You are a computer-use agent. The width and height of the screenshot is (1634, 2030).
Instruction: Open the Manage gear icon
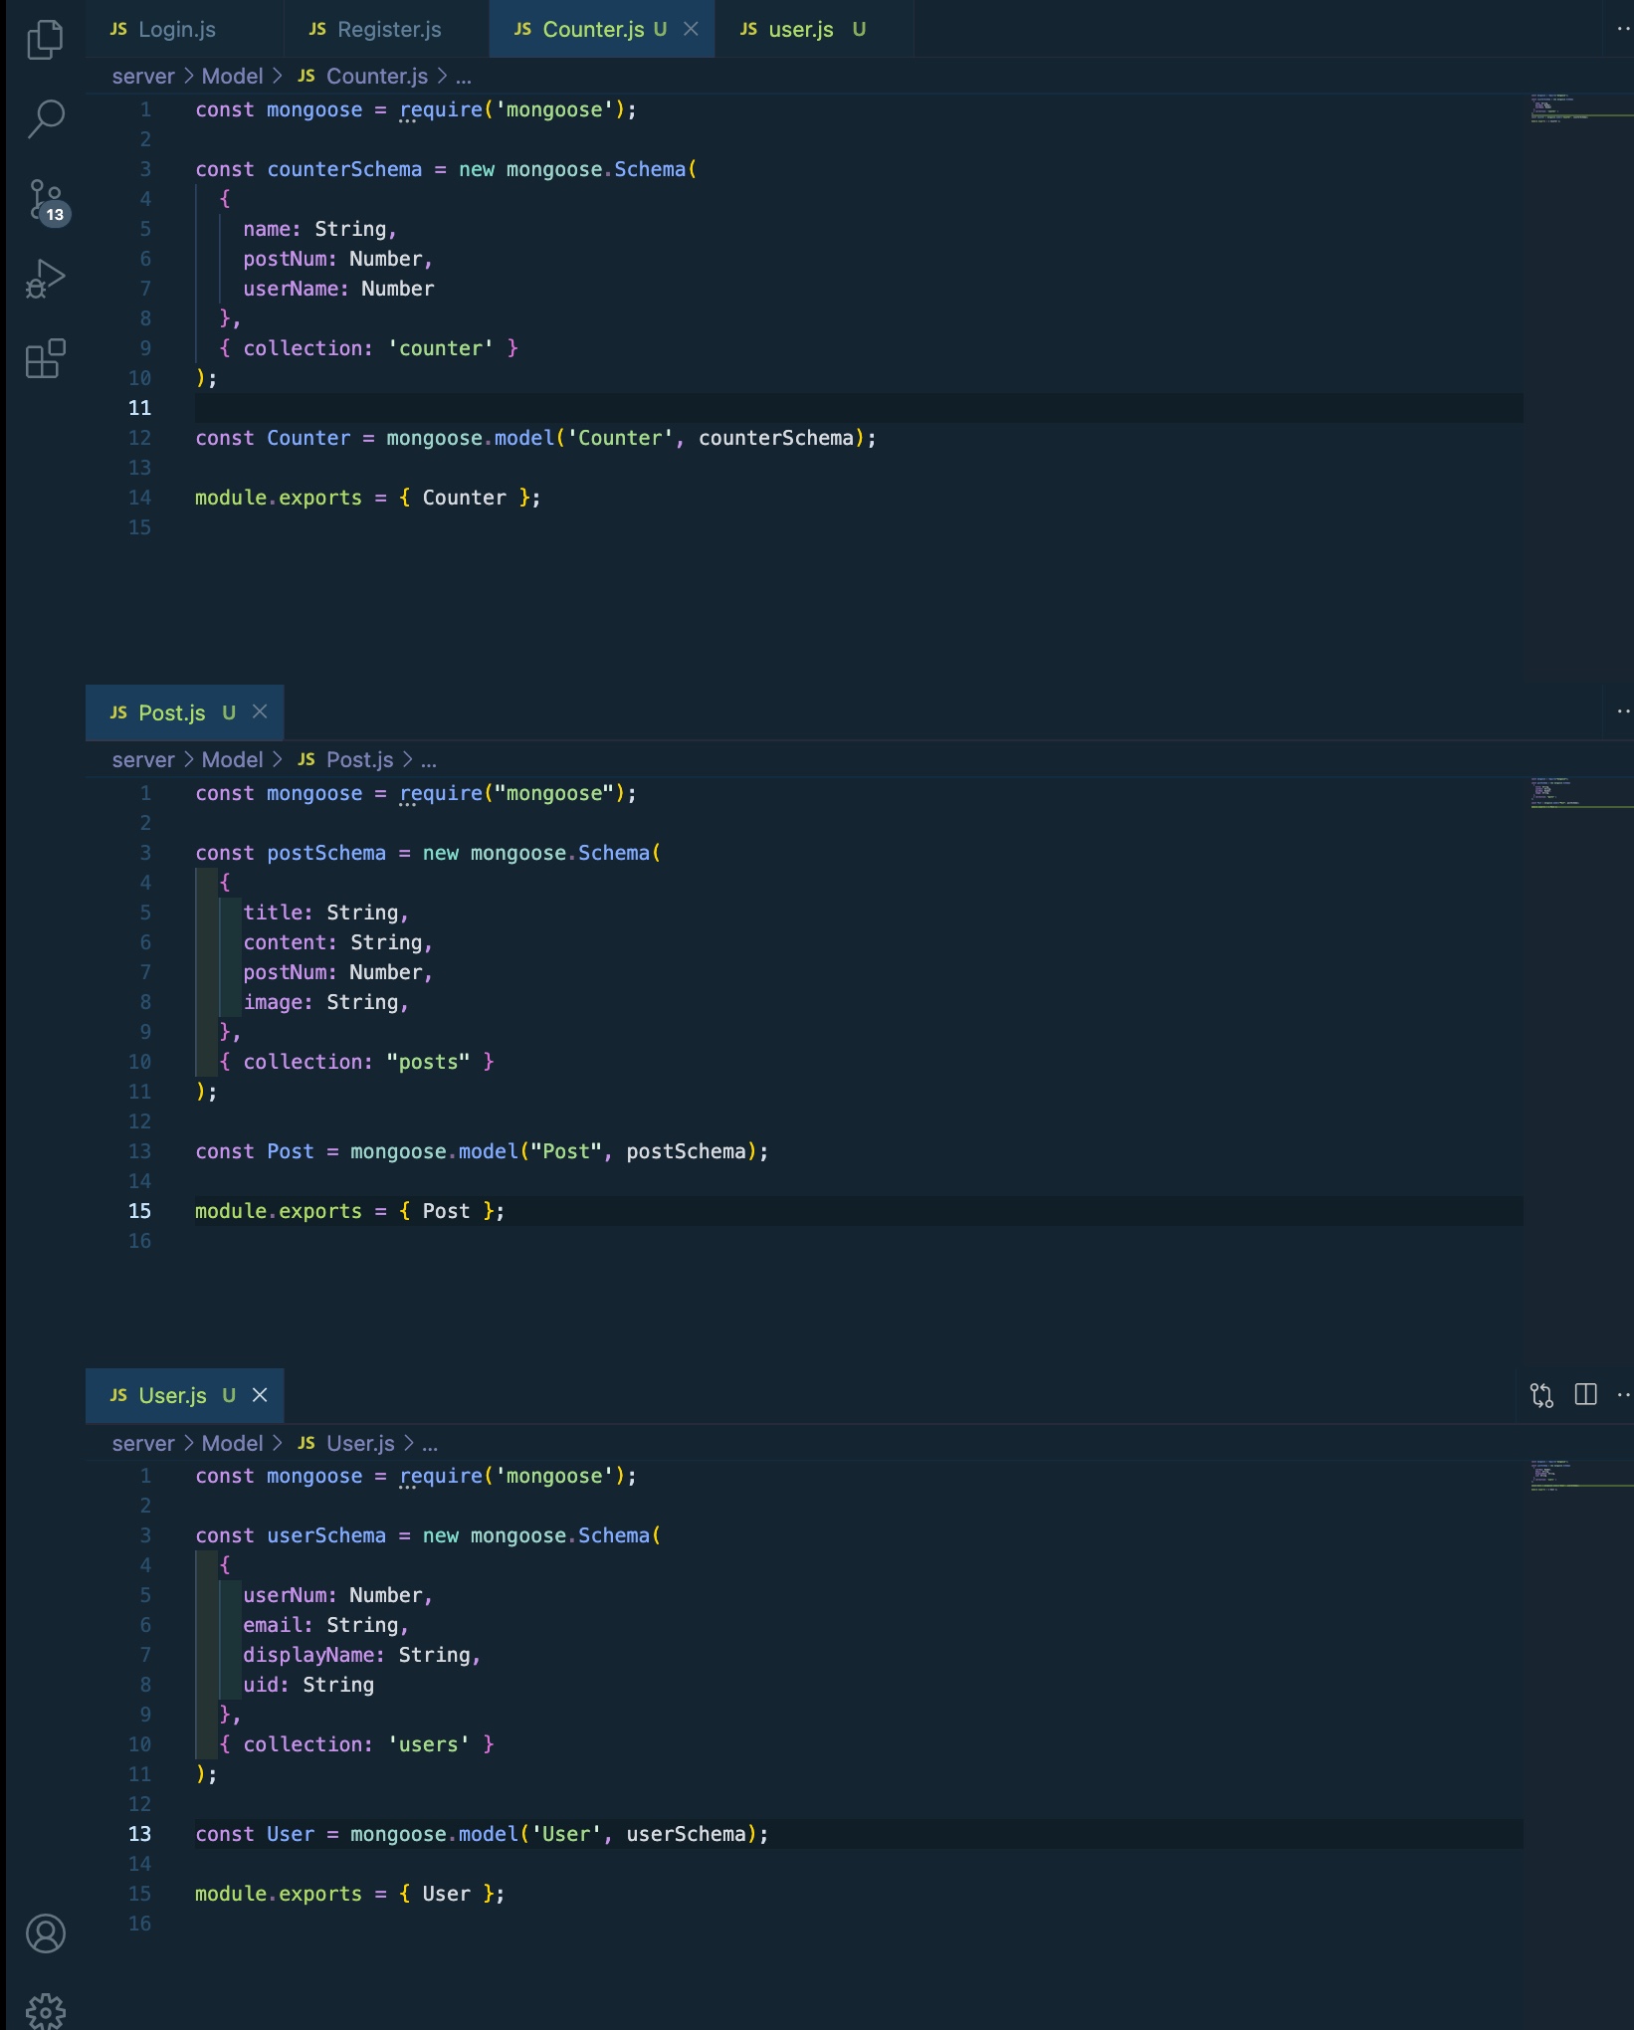(x=45, y=2010)
